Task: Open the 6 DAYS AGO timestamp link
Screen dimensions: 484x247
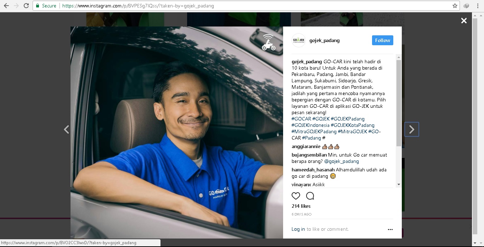Action: pyautogui.click(x=302, y=214)
